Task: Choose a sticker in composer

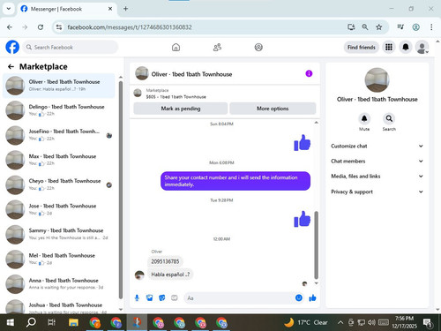Action: click(161, 298)
